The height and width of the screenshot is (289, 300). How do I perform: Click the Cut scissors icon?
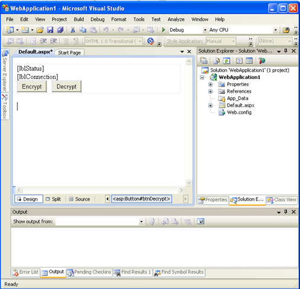click(72, 30)
